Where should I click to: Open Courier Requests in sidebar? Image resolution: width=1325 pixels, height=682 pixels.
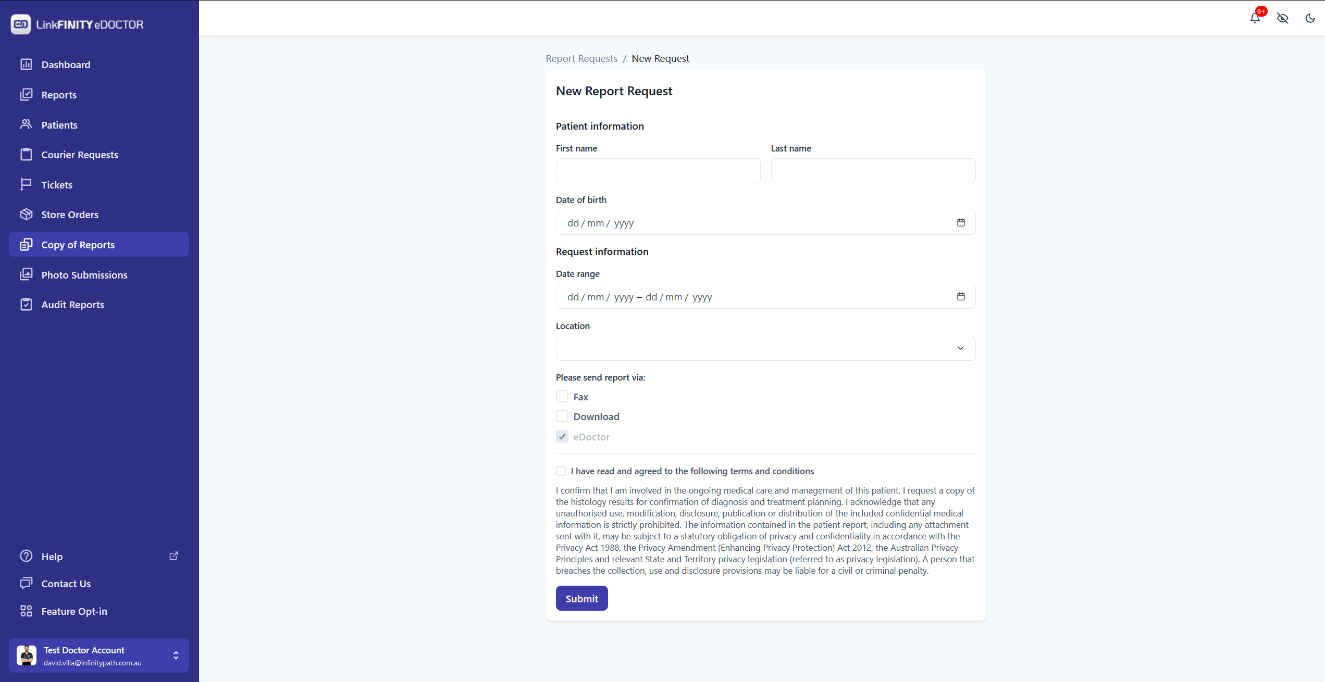tap(80, 155)
